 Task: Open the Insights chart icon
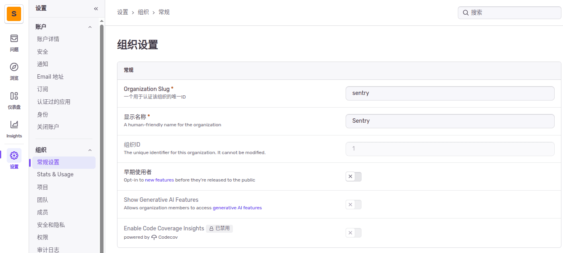tap(14, 125)
